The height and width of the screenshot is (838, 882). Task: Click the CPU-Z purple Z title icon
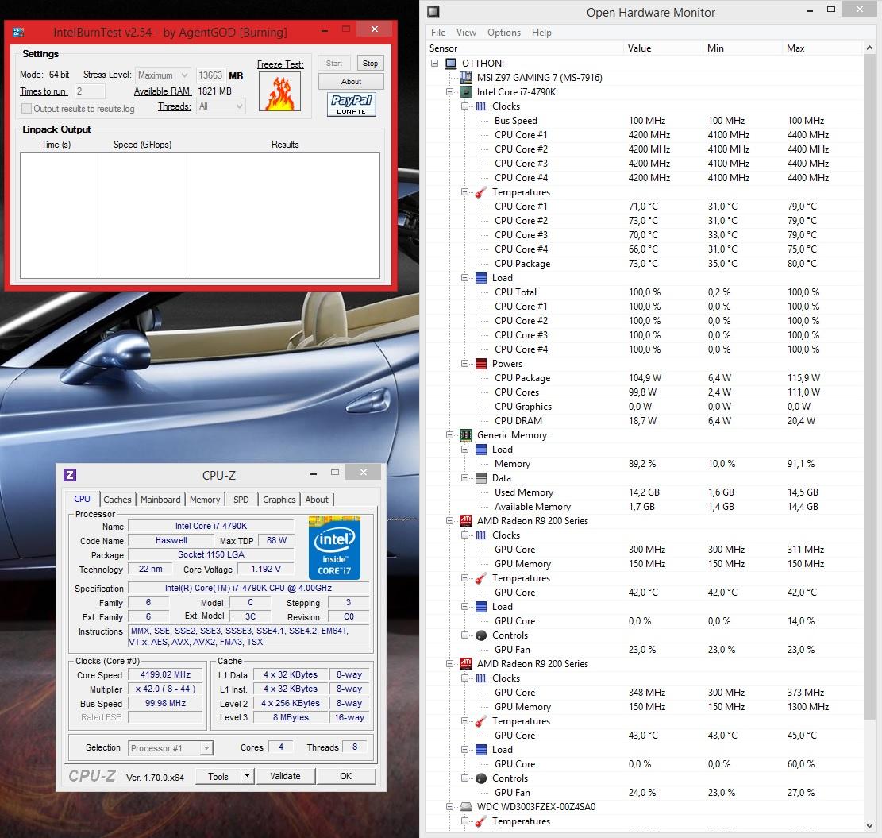pos(70,475)
